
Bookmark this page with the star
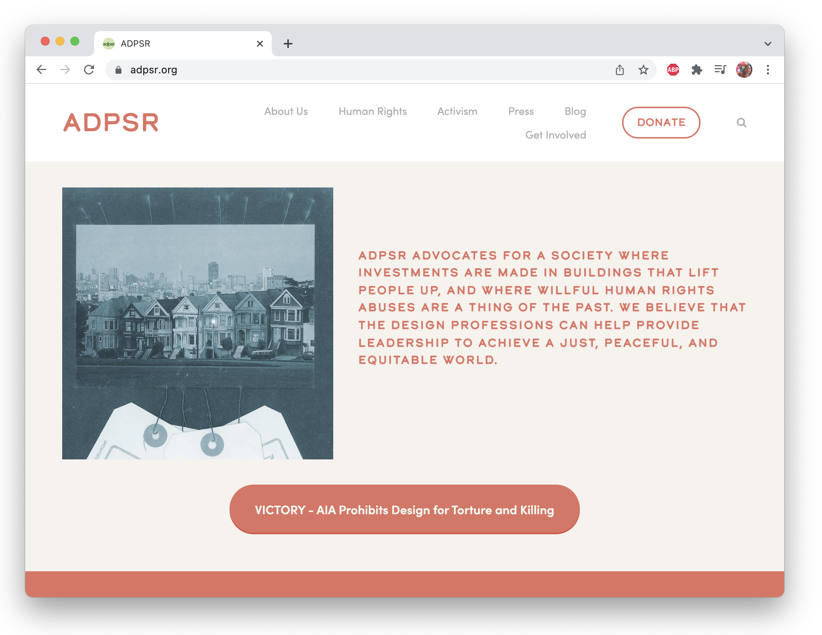tap(643, 70)
